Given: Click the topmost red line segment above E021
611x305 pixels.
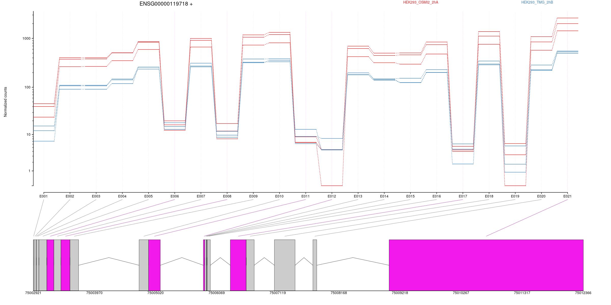Looking at the screenshot, I should (x=567, y=18).
